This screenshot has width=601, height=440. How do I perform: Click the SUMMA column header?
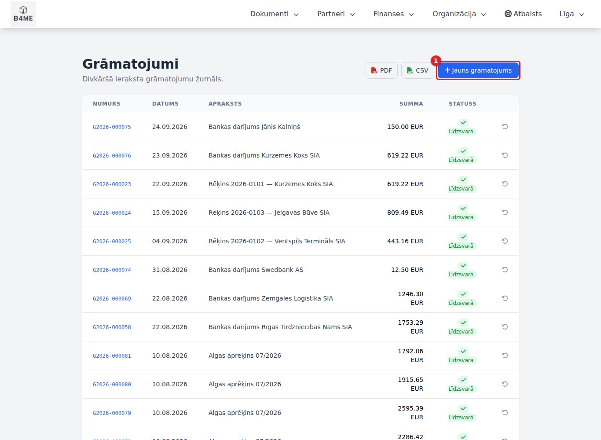(411, 104)
